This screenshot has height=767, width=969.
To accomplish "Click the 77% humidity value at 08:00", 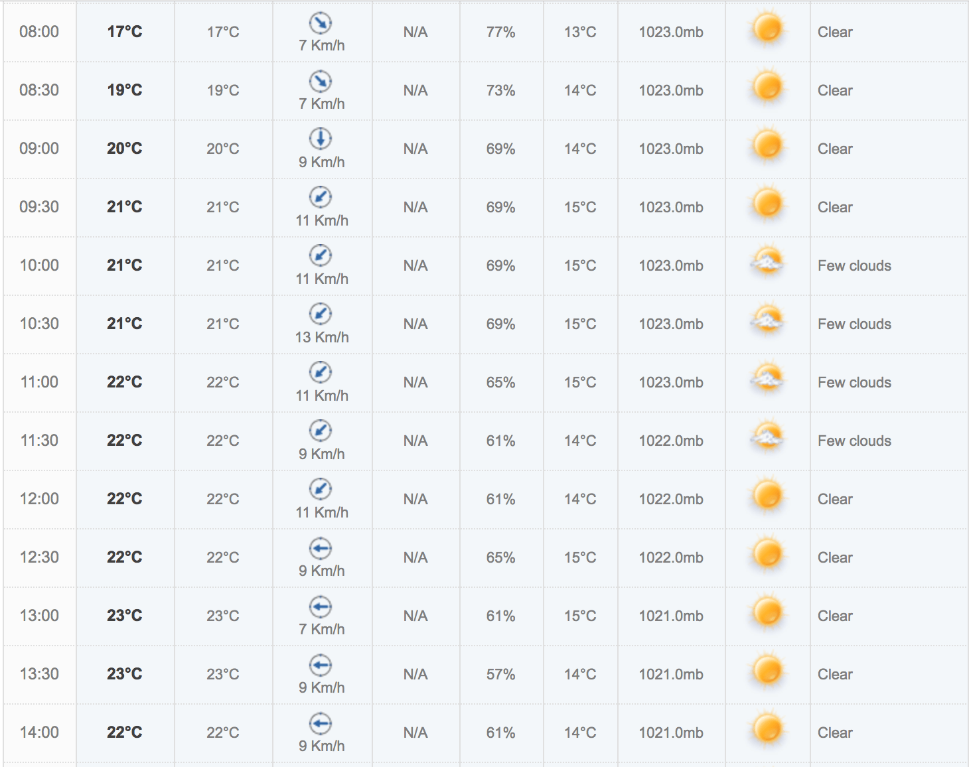I will [x=500, y=32].
